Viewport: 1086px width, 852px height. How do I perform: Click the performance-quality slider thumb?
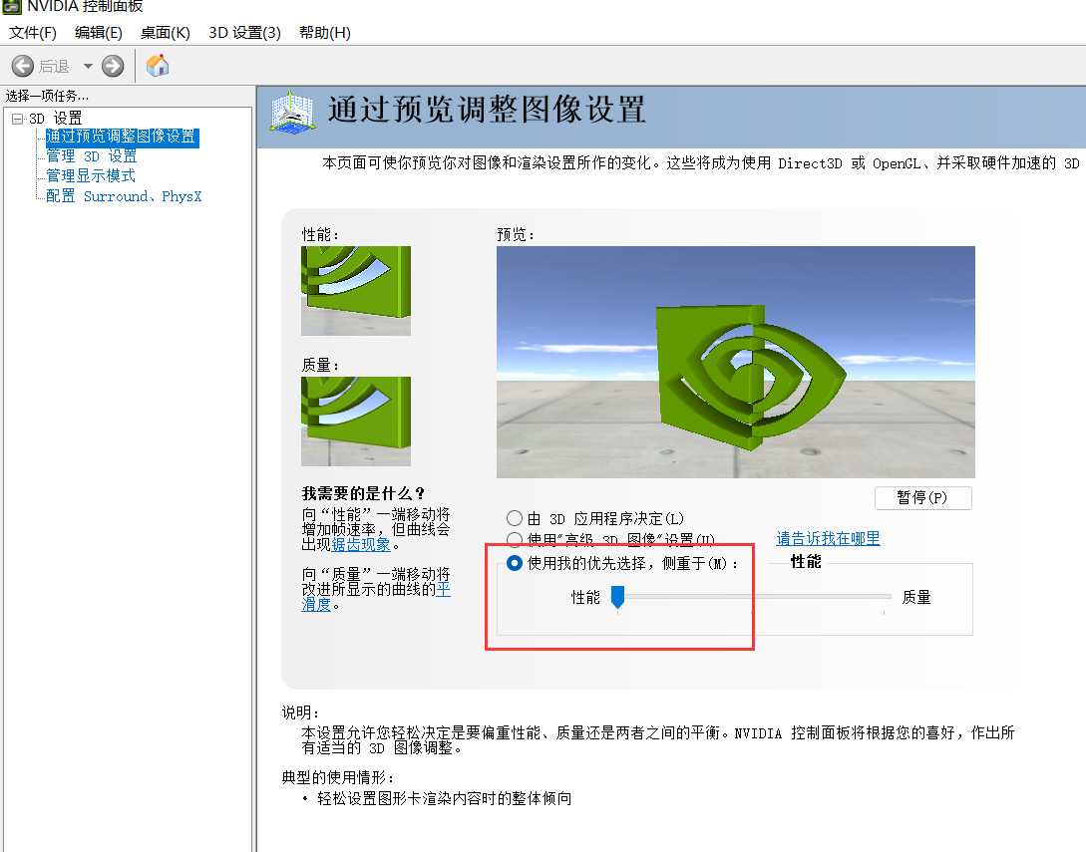click(617, 597)
